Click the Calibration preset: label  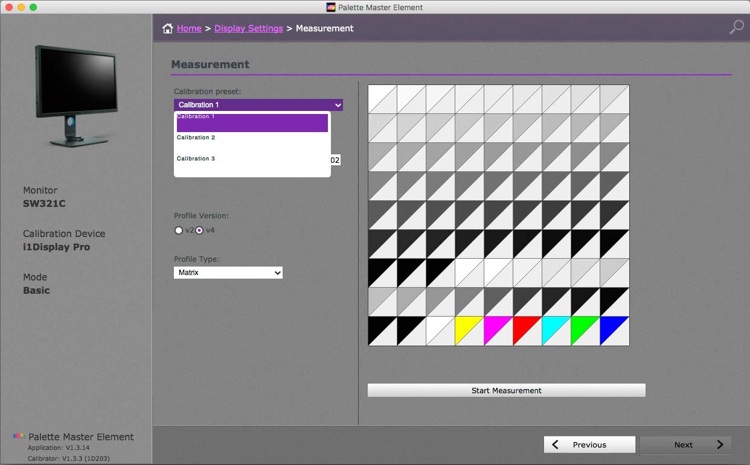coord(207,92)
